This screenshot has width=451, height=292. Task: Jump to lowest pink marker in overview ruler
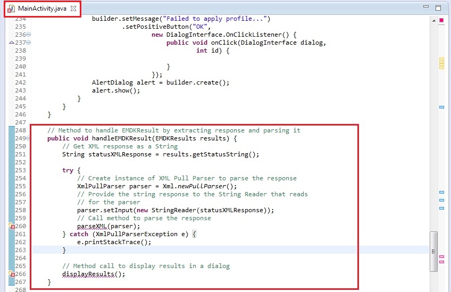point(441,262)
